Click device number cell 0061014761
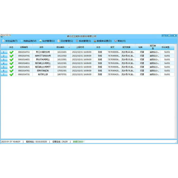The image size is (178, 178). 24,71
